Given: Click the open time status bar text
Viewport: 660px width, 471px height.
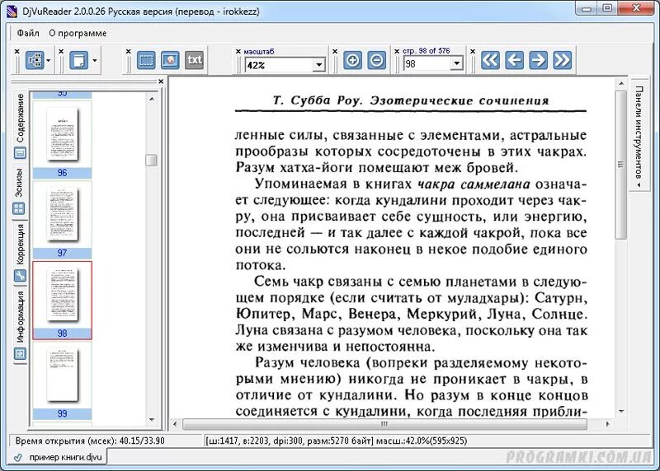Looking at the screenshot, I should (x=90, y=441).
